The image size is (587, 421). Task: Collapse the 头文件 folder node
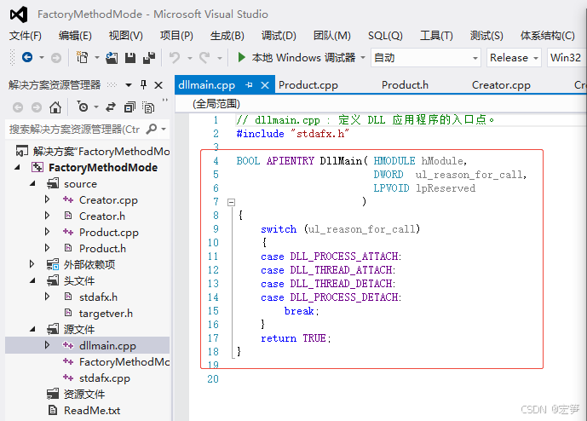point(32,280)
